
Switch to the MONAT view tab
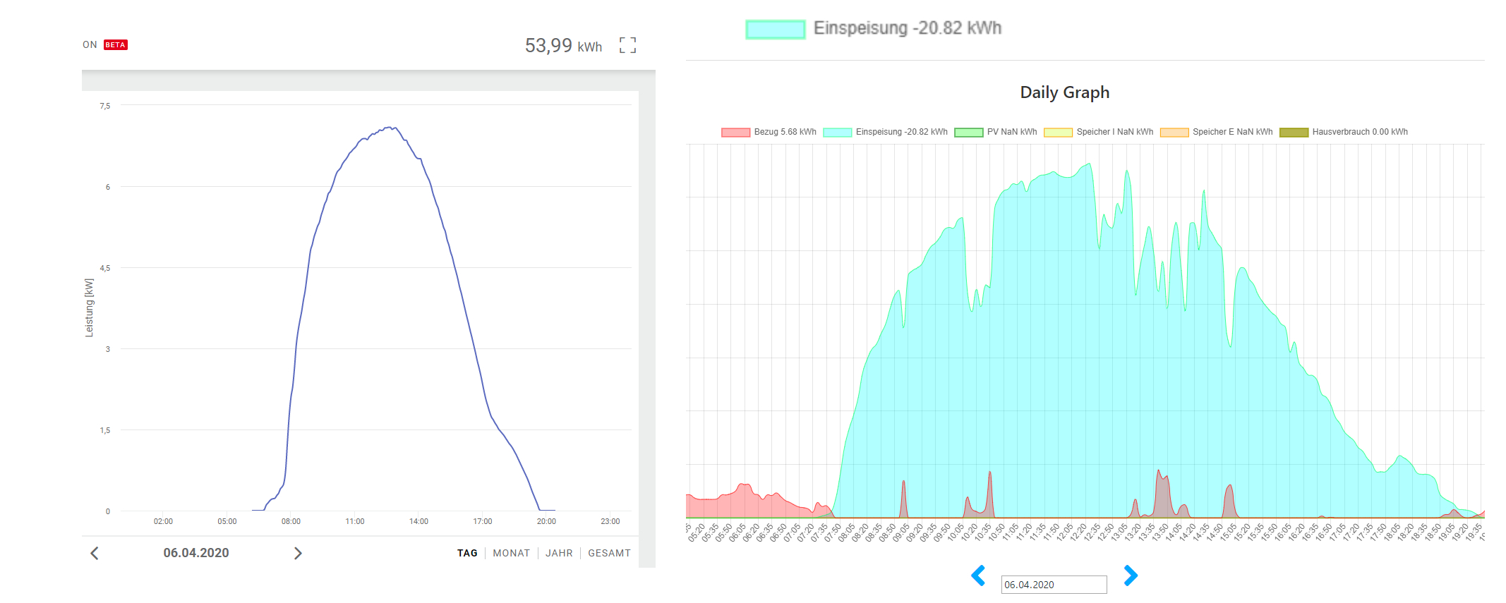pyautogui.click(x=511, y=554)
